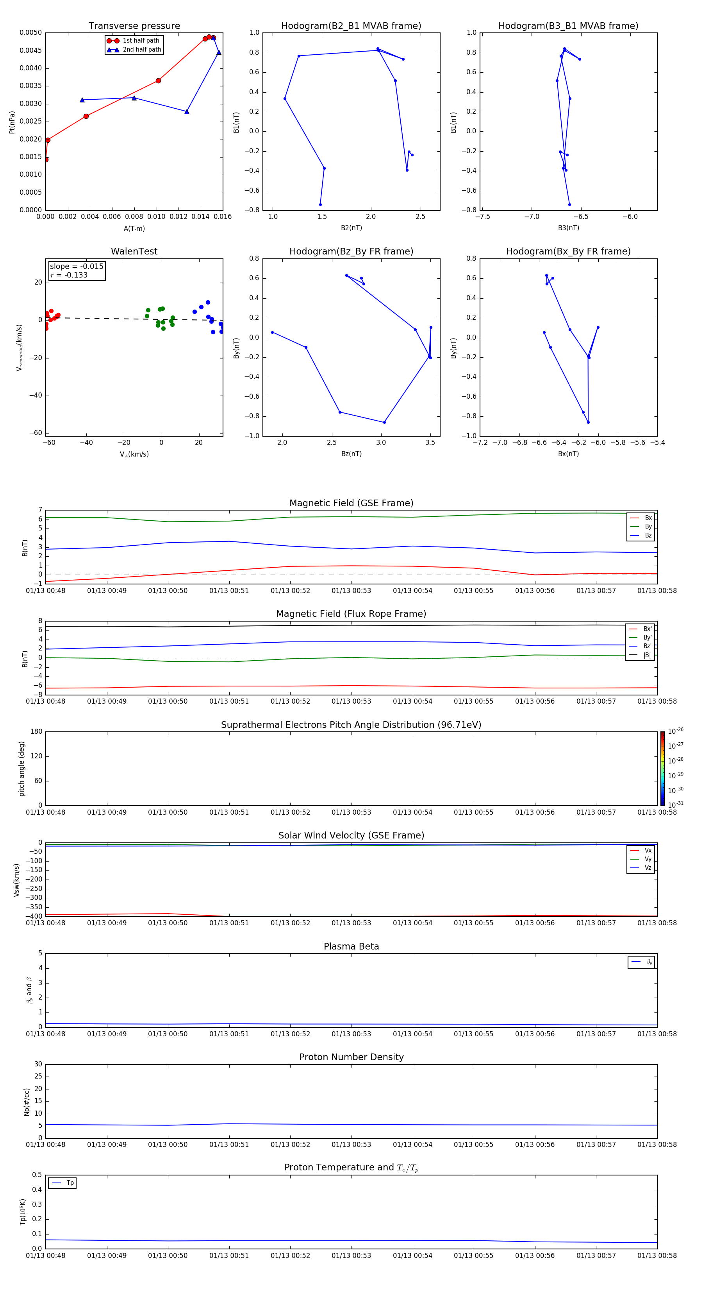Click the "Plasma Beta" plot title
The width and height of the screenshot is (703, 1290).
tap(351, 947)
